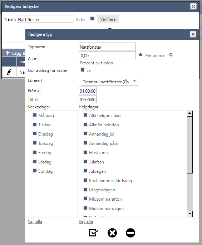Toggle Första maj checkbox
Screen dimensions: 202x245
tap(85, 152)
